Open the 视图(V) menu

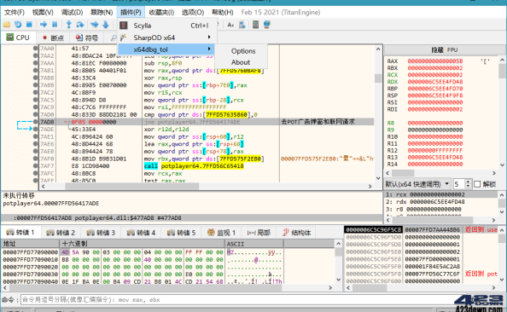[x=43, y=12]
